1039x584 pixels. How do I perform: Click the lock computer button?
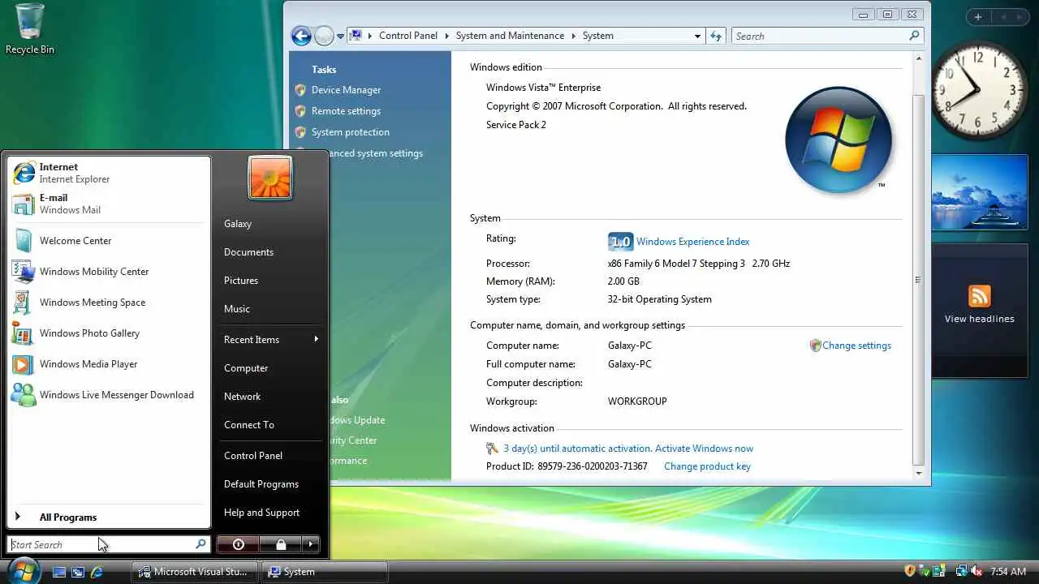point(281,544)
